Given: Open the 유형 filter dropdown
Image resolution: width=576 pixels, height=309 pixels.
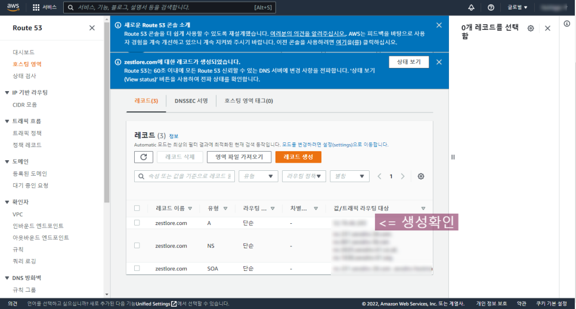Looking at the screenshot, I should point(258,176).
